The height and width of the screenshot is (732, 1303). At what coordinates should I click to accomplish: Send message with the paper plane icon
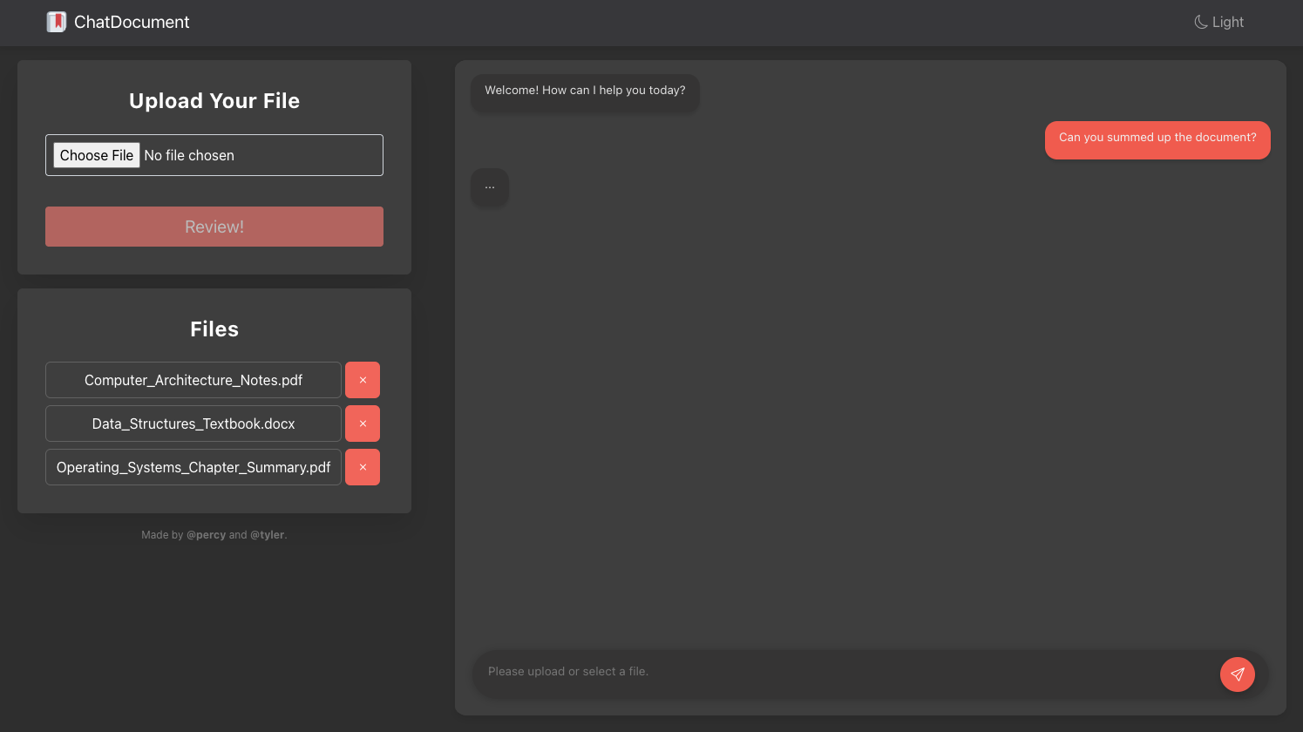(x=1237, y=674)
